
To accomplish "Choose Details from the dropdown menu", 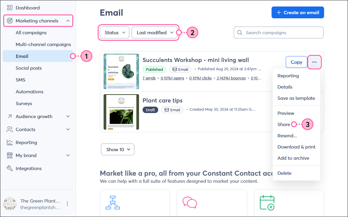I will point(285,87).
